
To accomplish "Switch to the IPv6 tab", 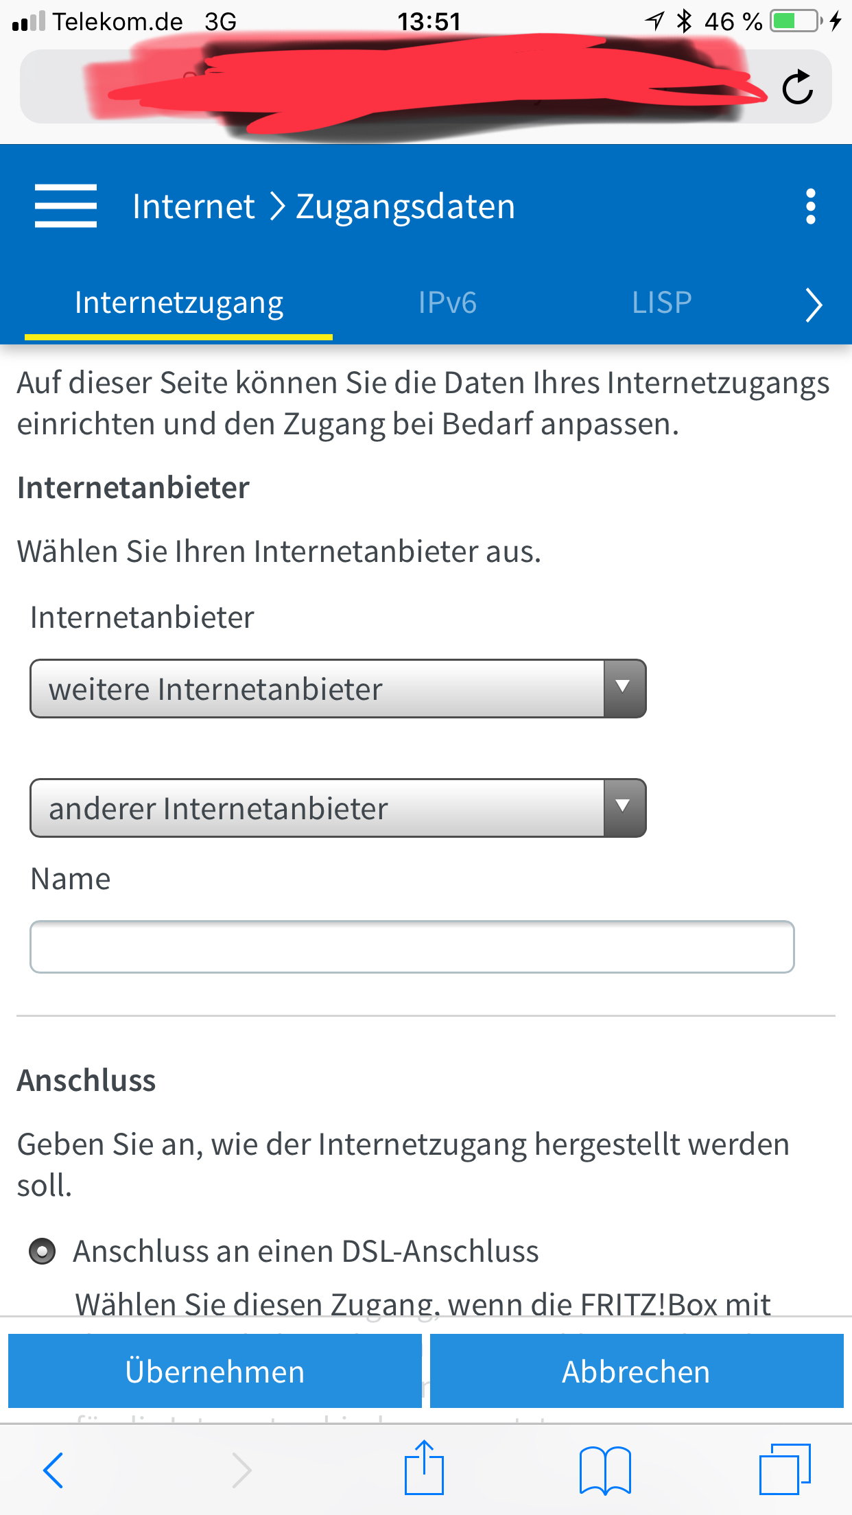I will (447, 303).
